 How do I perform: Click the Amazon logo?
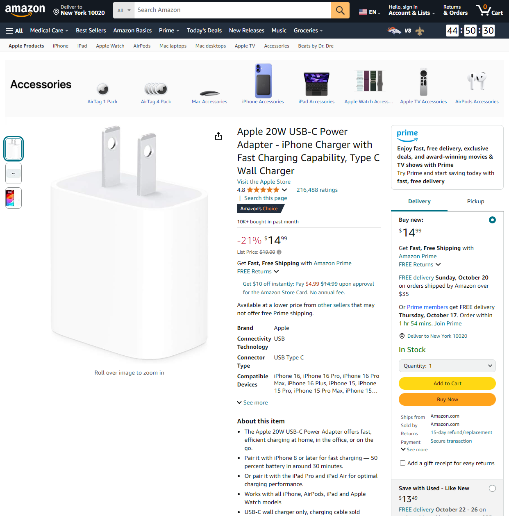25,10
